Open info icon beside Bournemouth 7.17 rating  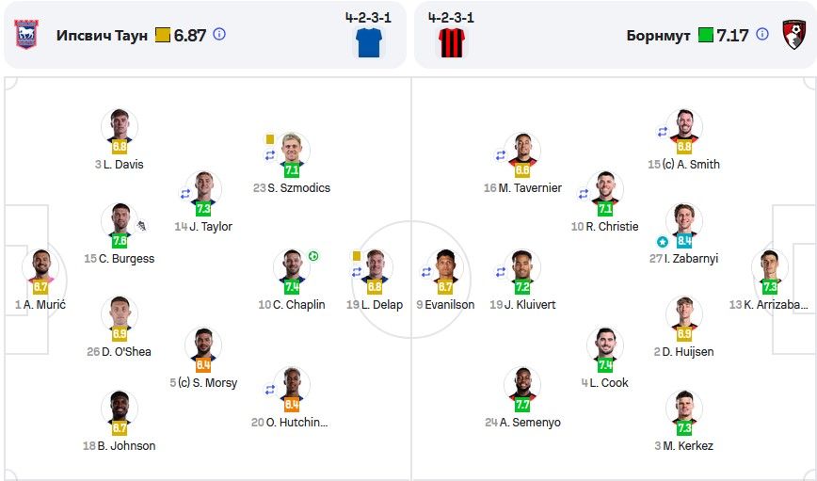click(761, 35)
